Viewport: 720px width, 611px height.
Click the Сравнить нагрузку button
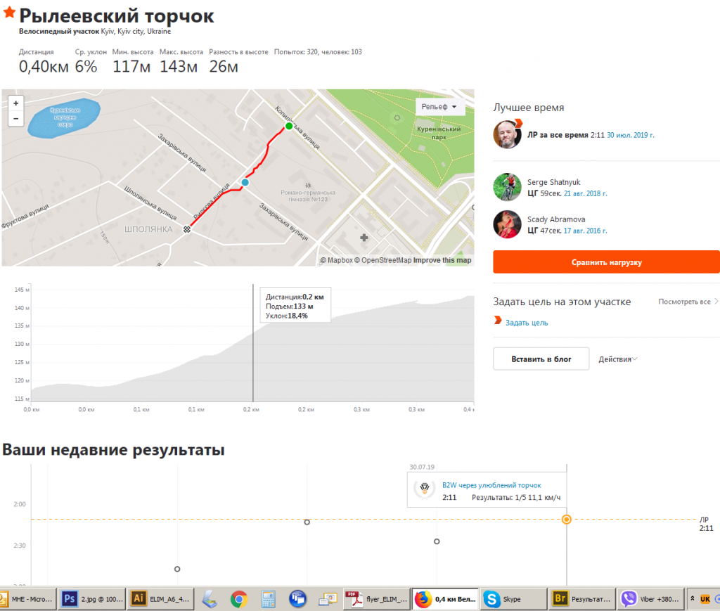pyautogui.click(x=606, y=262)
